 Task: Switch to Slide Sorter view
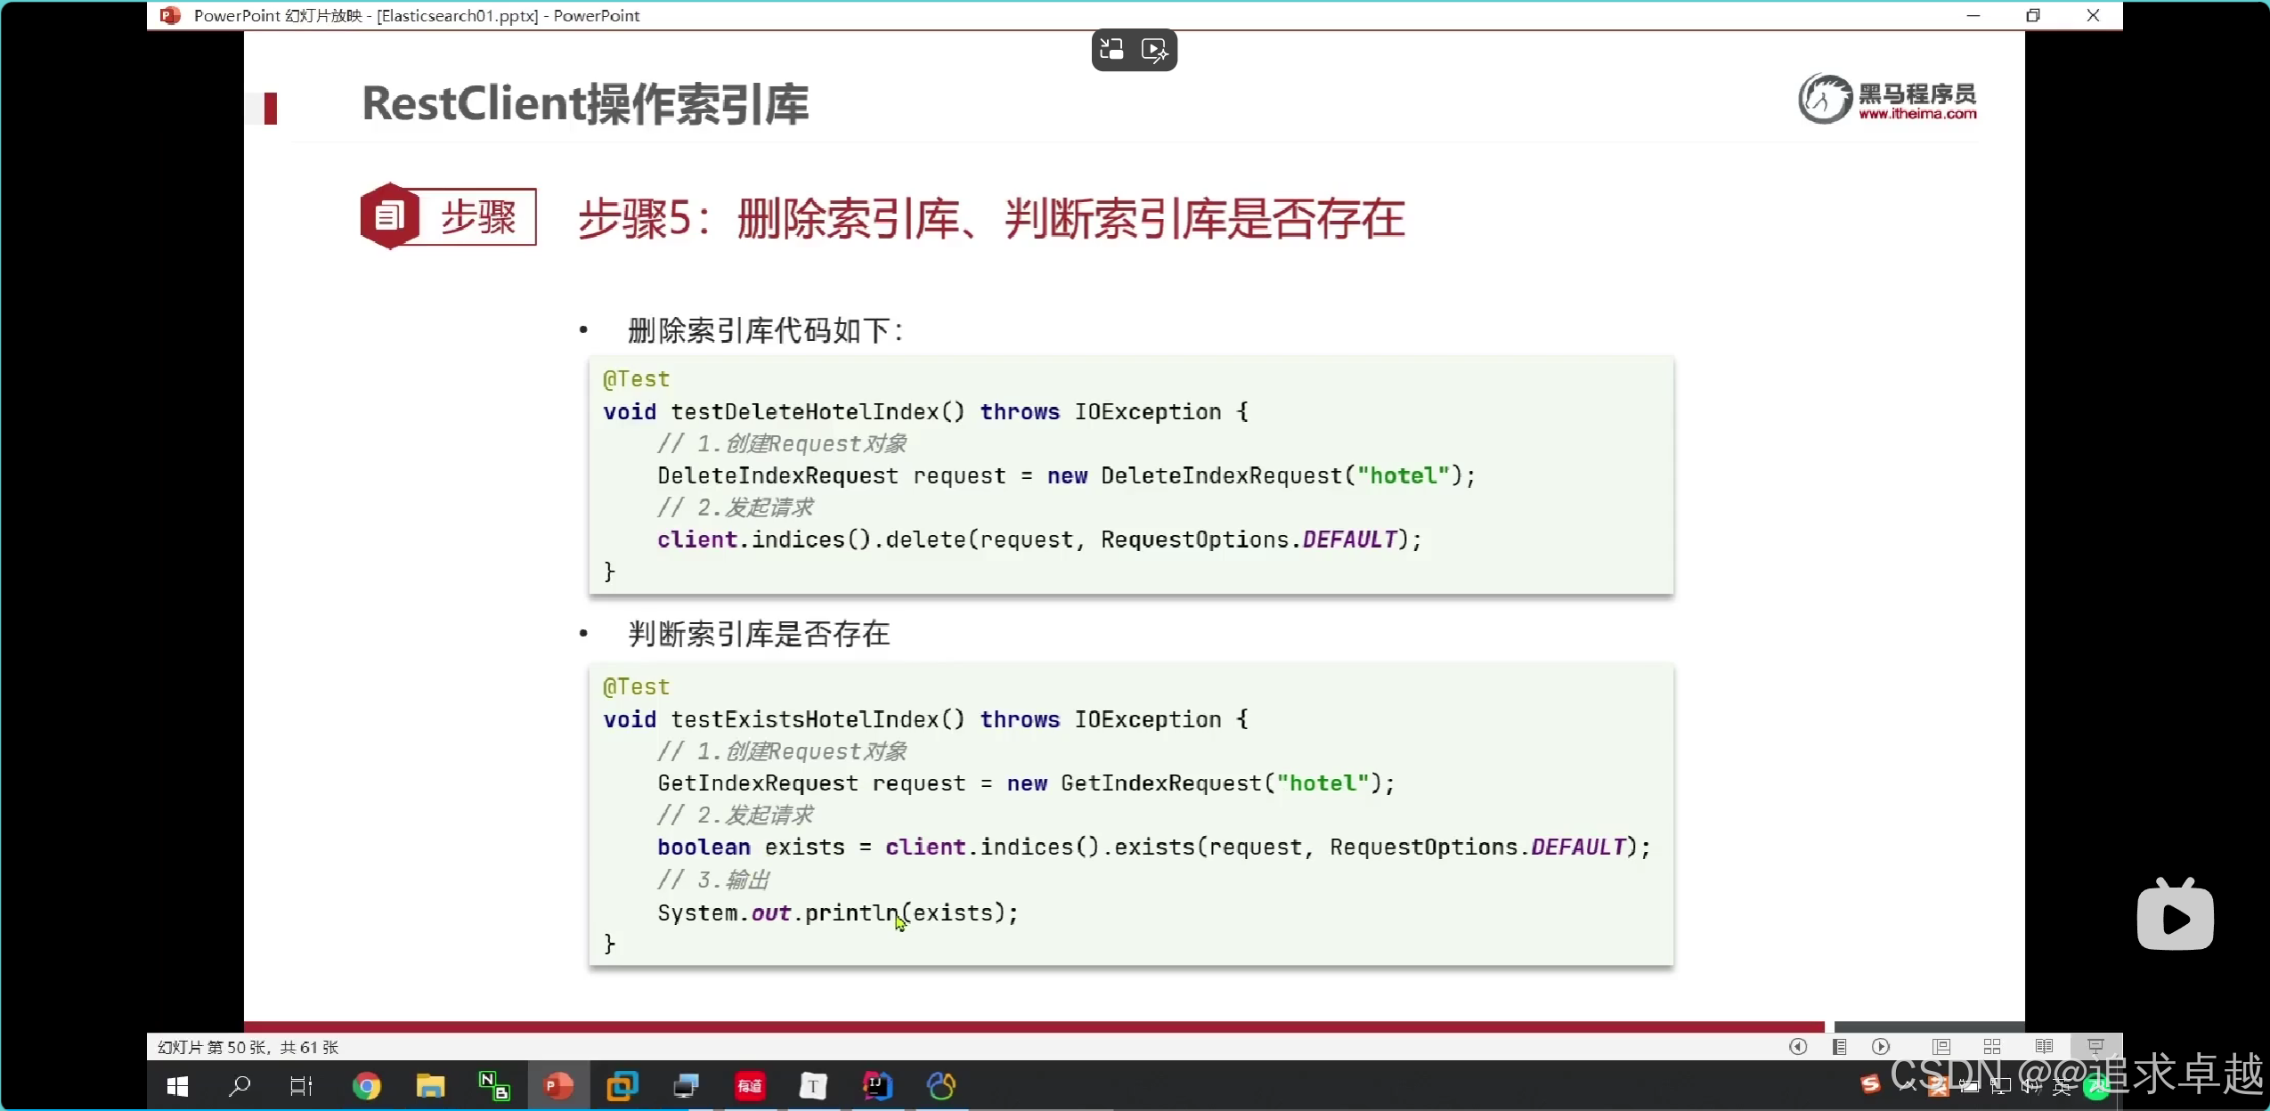[x=1993, y=1047]
